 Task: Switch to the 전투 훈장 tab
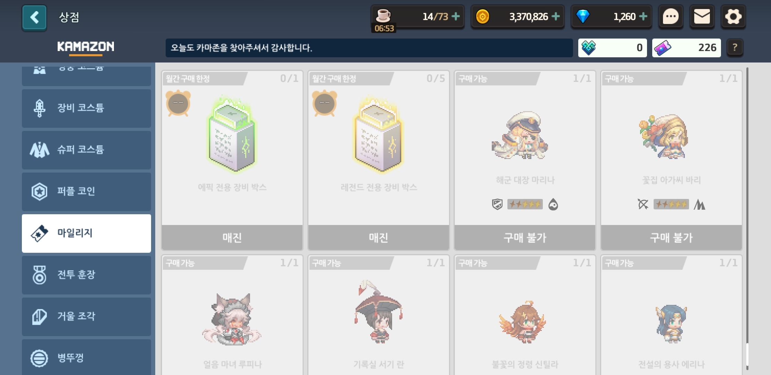pyautogui.click(x=86, y=275)
